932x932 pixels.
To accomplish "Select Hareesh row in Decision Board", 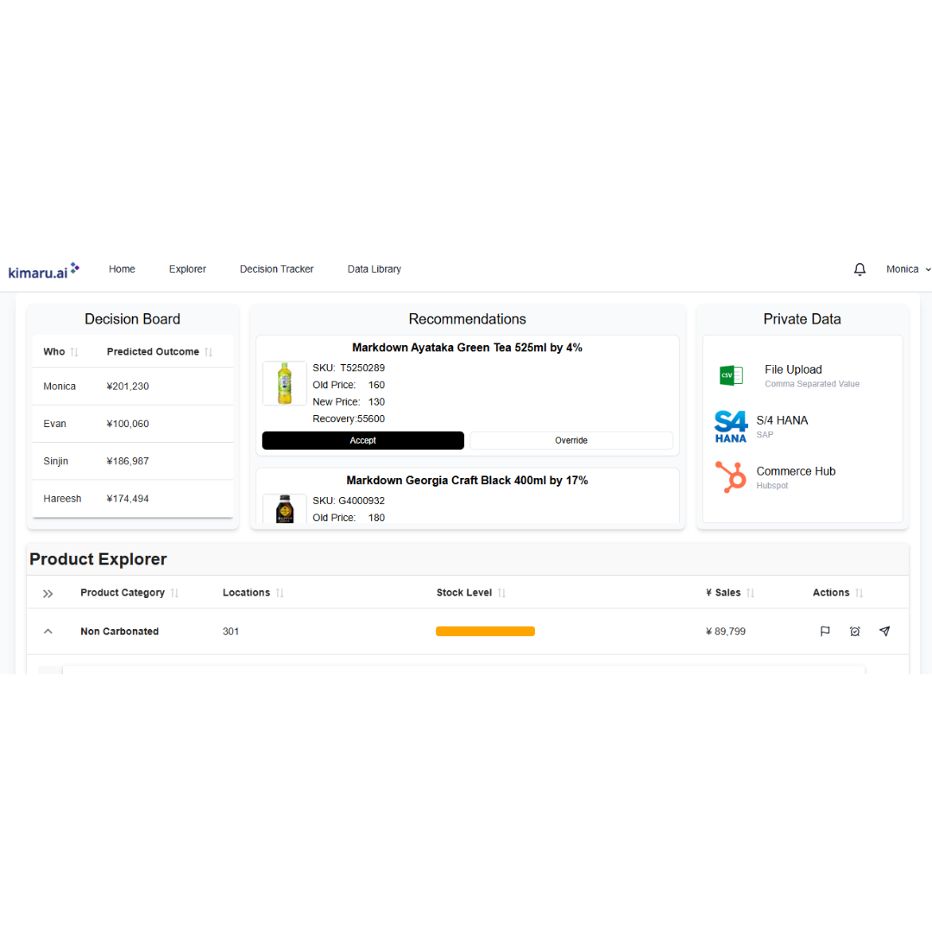I will click(133, 499).
